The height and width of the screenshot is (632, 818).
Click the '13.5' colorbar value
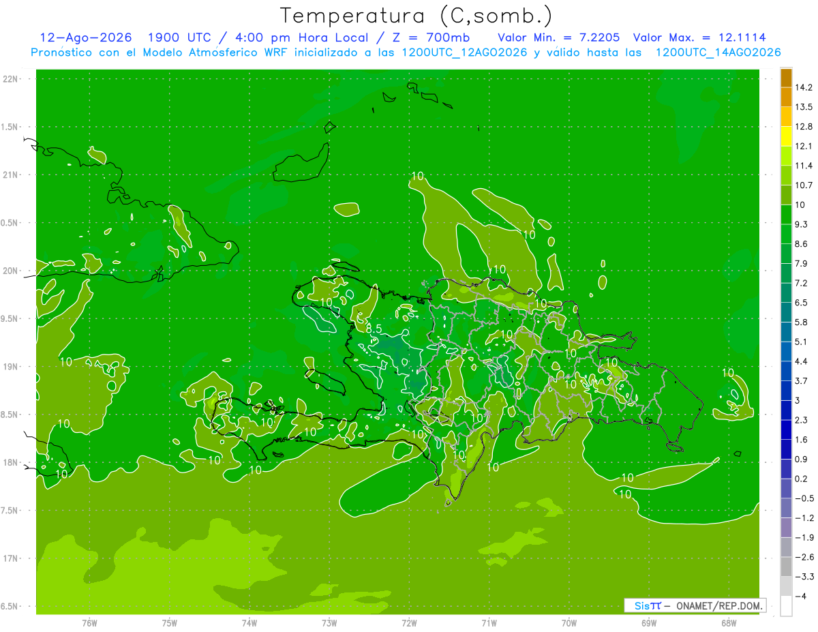[803, 107]
